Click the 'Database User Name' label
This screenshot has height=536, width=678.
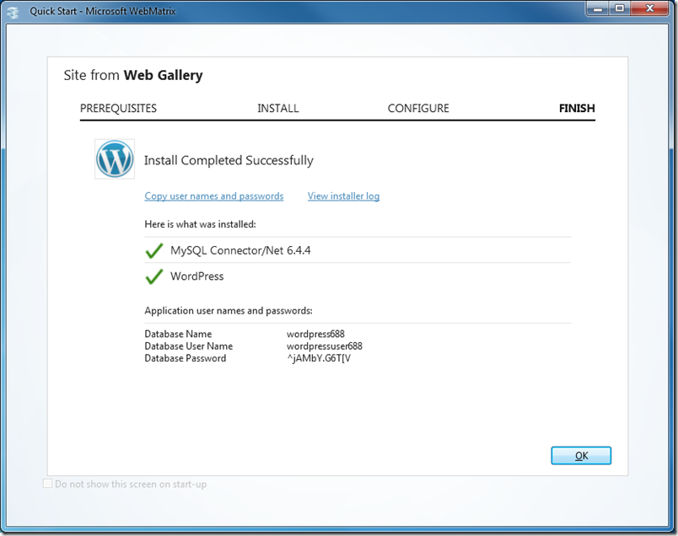pyautogui.click(x=189, y=346)
